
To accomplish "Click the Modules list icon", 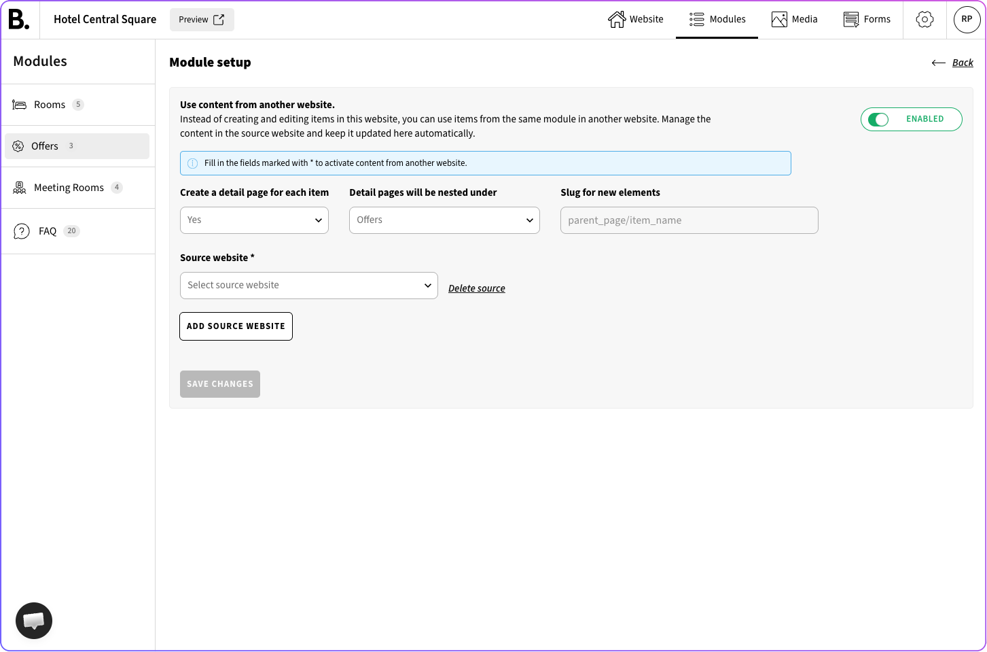I will [x=697, y=20].
